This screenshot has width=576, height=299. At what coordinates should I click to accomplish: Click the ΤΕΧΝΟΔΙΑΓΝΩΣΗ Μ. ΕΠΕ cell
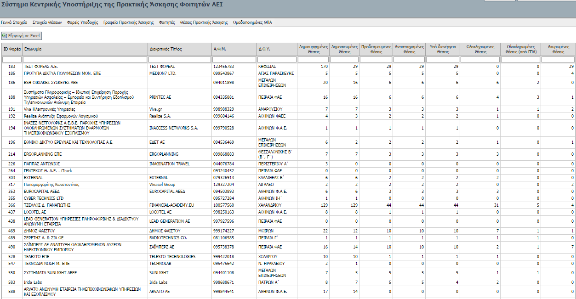coord(85,263)
